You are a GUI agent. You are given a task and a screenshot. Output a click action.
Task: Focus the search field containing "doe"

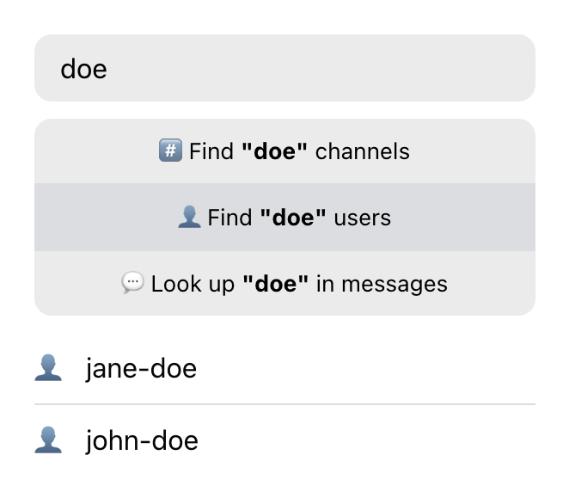coord(284,69)
